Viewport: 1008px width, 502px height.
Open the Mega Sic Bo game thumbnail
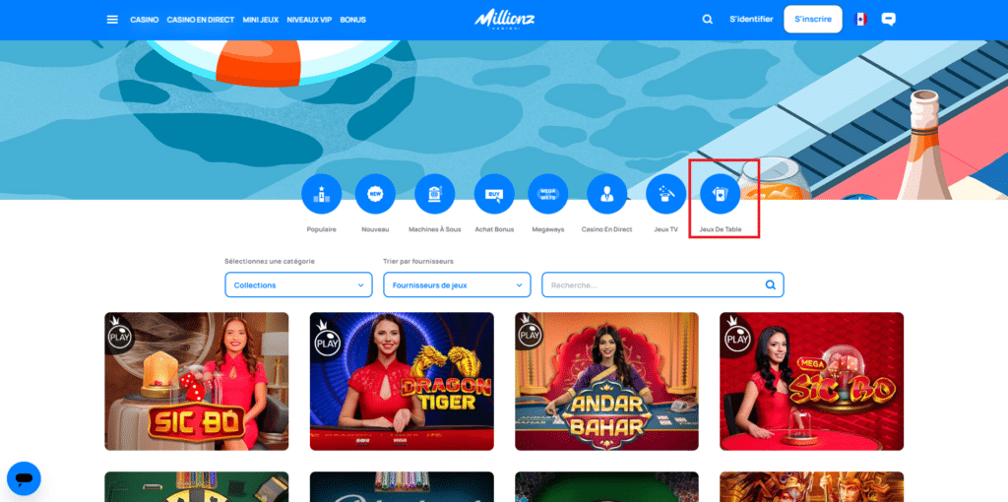[812, 381]
